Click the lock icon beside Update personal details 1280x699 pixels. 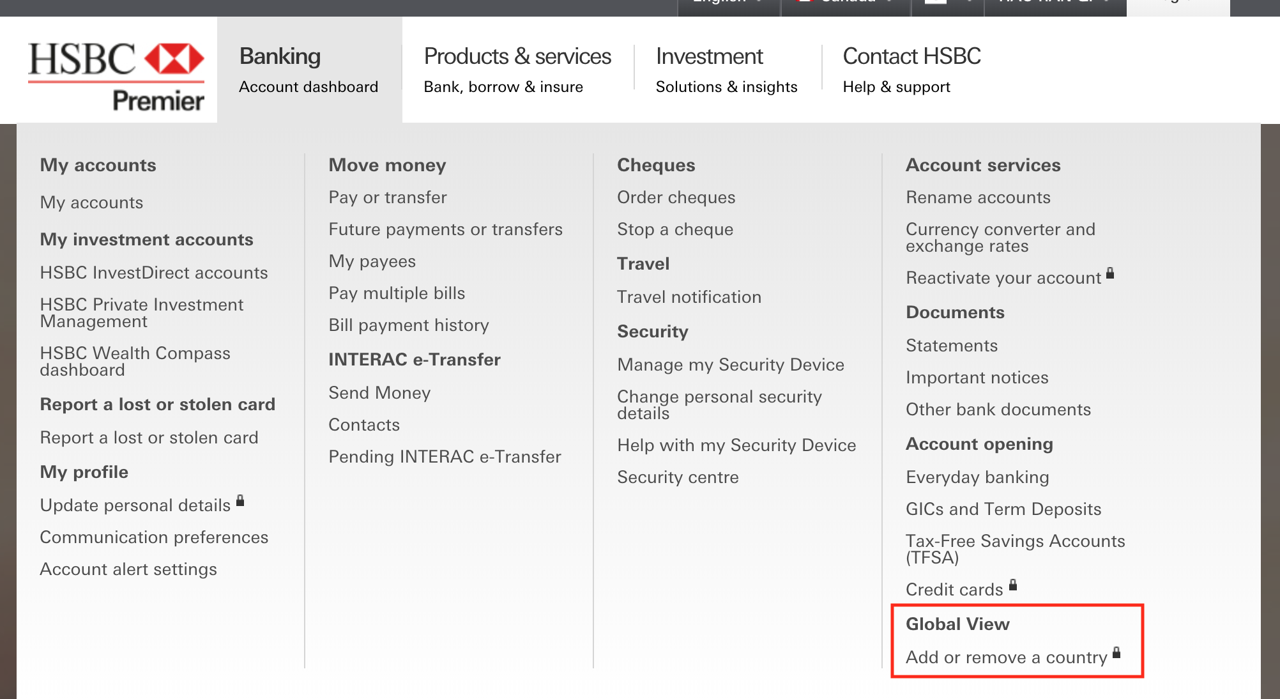[240, 501]
